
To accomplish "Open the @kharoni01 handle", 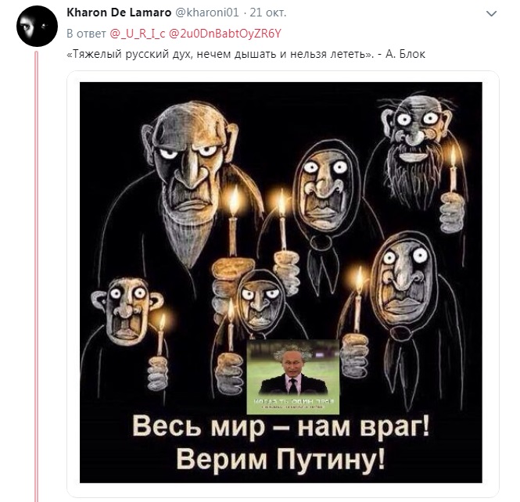I will tap(206, 13).
